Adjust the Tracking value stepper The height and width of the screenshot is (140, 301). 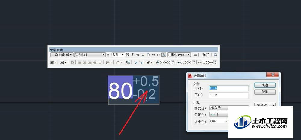click(194, 62)
